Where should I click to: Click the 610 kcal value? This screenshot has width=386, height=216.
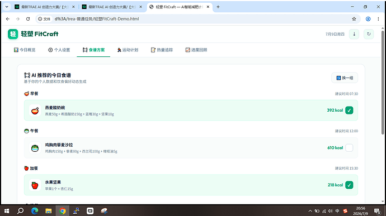335,148
